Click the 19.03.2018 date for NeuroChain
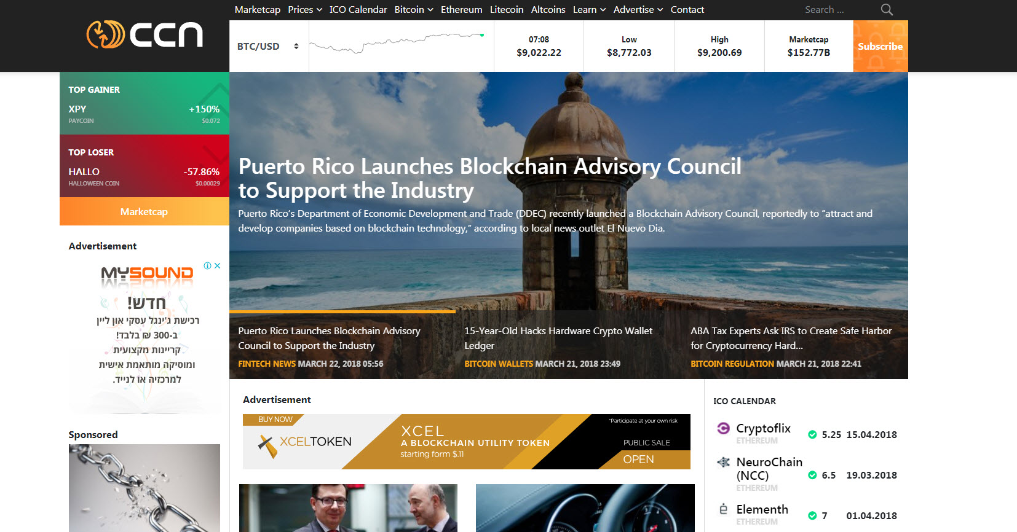Viewport: 1017px width, 532px height. 871,475
